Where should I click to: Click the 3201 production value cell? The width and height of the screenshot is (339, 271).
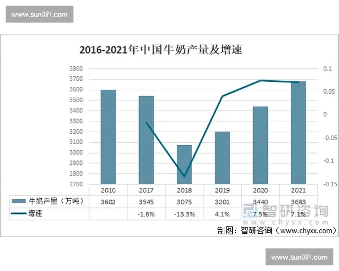(x=222, y=202)
